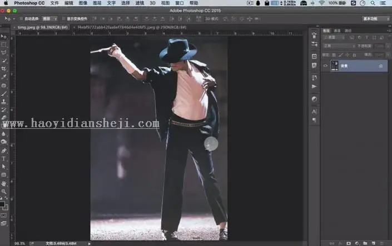Select the History Brush tool
Viewport: 392px width, 246px height.
(x=4, y=109)
